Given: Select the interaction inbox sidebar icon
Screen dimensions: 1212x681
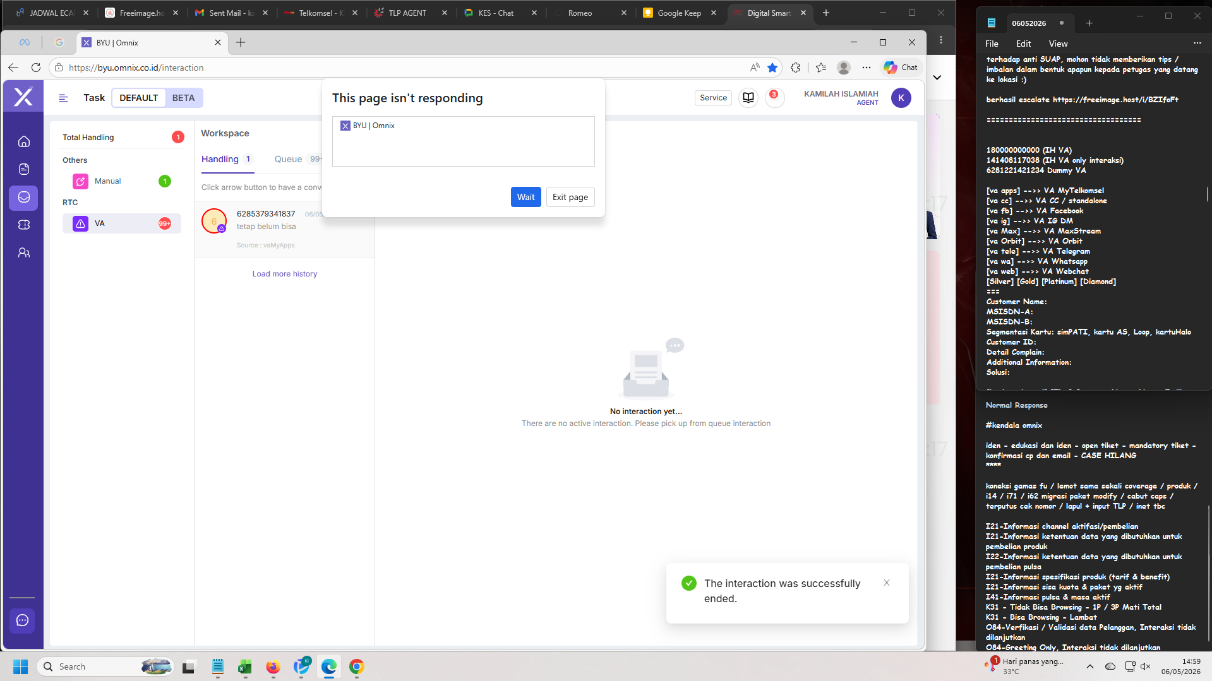Looking at the screenshot, I should pos(24,198).
